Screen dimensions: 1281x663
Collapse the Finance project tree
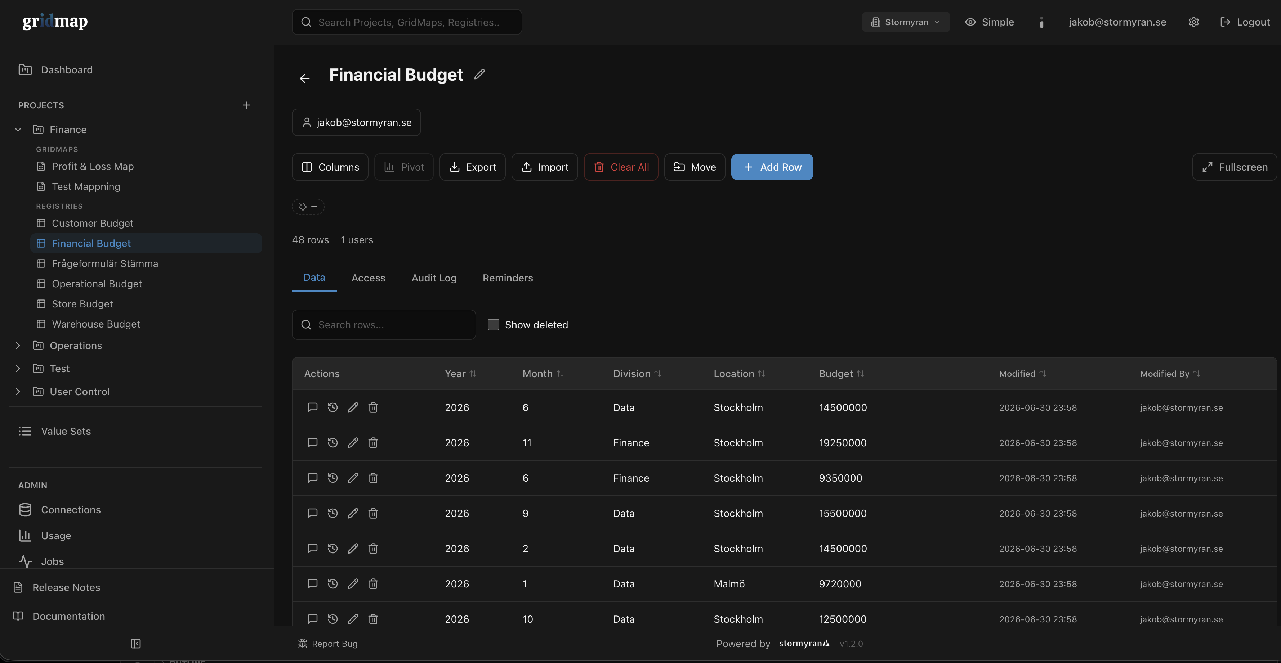18,130
